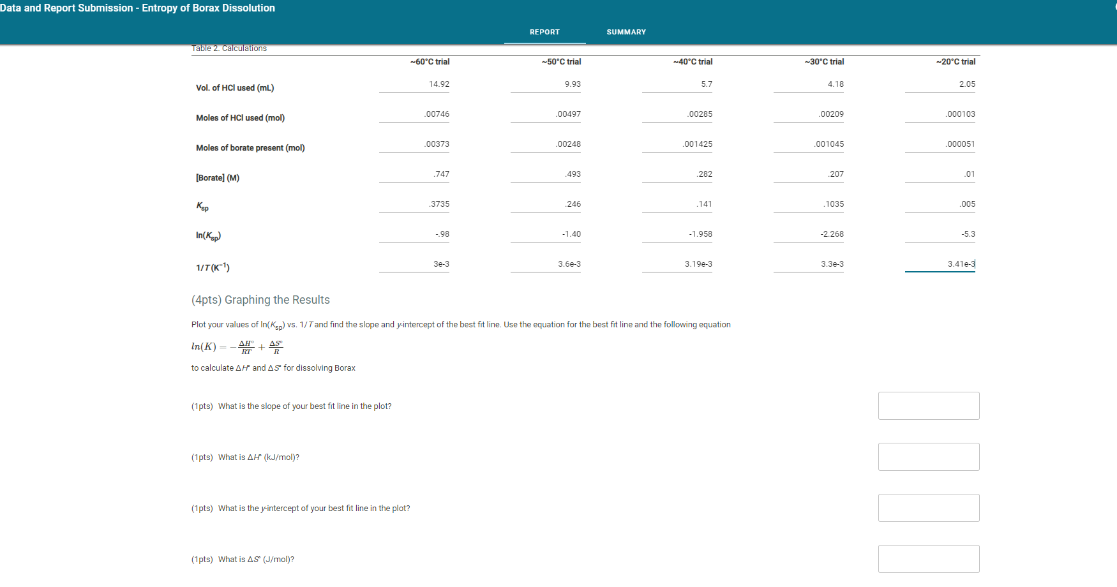Screen dimensions: 1117x587
Task: Click the 2.05 value for ~20°C trial
Action: click(940, 84)
